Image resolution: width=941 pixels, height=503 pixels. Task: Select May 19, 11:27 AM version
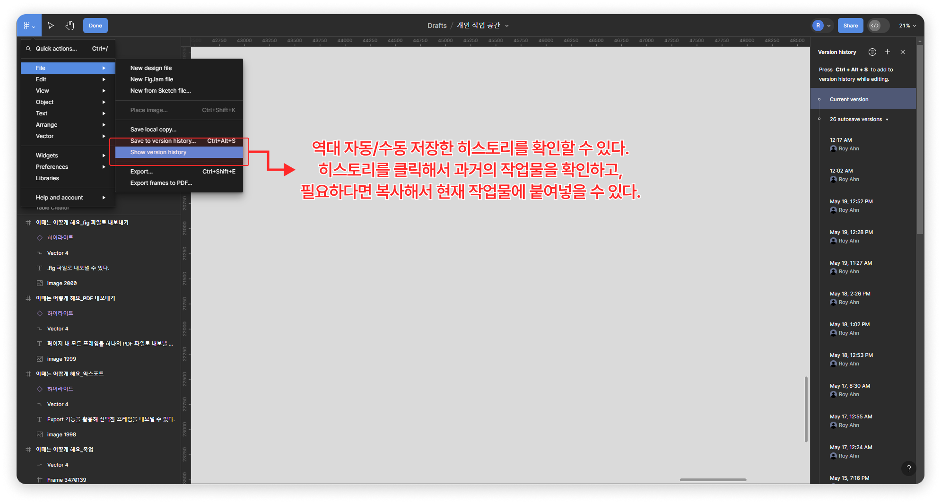[x=863, y=267]
